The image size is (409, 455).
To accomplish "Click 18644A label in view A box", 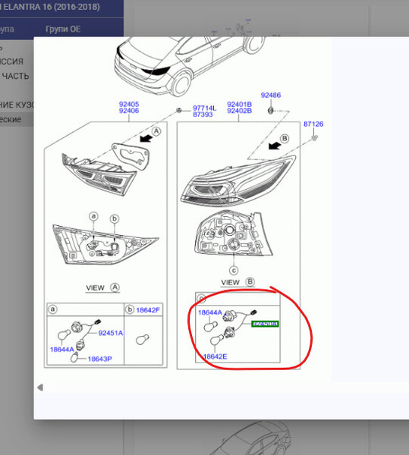I will [61, 350].
